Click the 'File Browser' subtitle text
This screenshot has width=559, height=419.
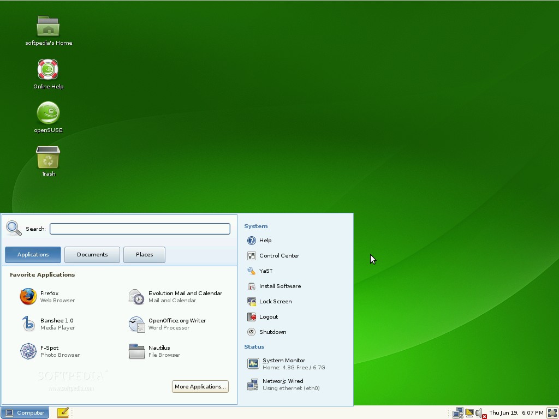164,355
